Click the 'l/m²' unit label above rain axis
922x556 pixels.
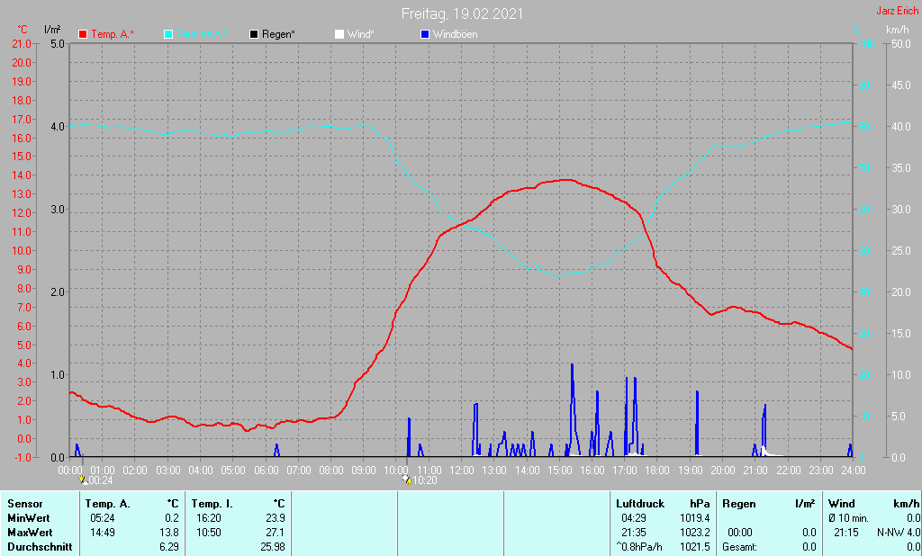(x=52, y=30)
